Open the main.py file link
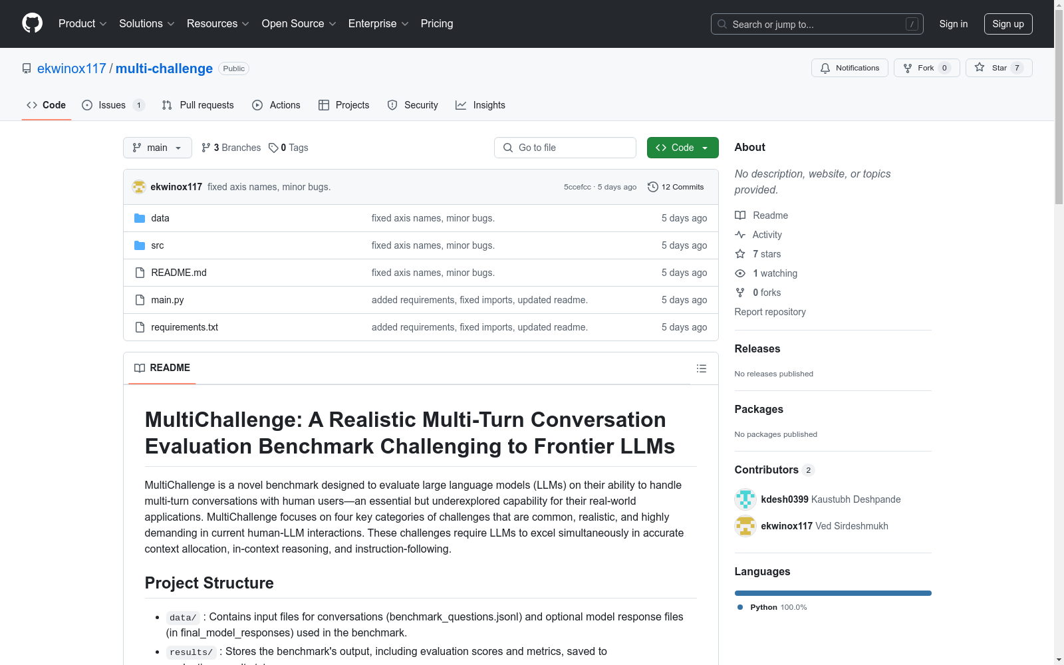Viewport: 1064px width, 665px height. 167,300
